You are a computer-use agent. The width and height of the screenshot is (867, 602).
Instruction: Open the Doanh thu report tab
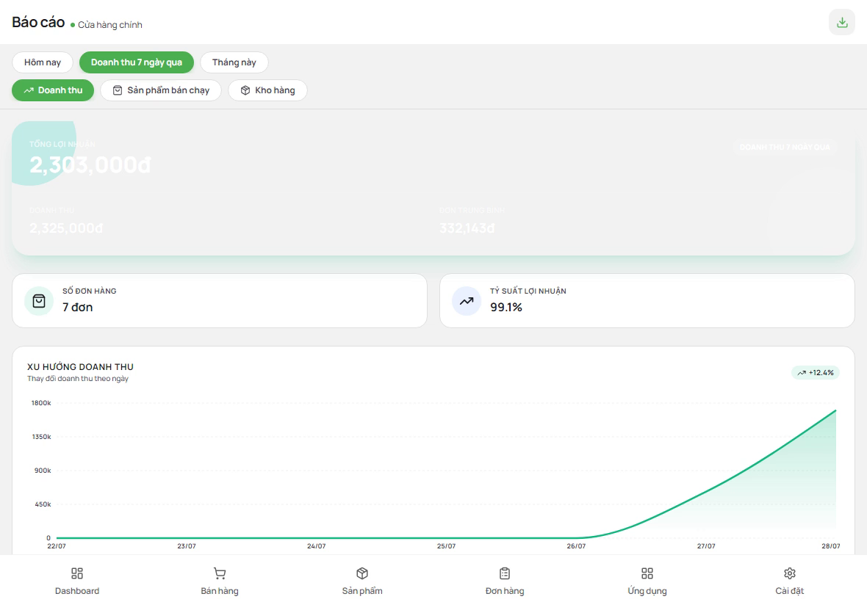pyautogui.click(x=53, y=90)
